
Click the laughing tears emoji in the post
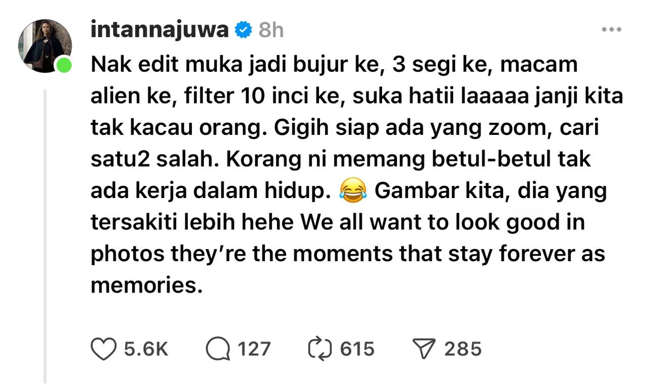(x=352, y=192)
